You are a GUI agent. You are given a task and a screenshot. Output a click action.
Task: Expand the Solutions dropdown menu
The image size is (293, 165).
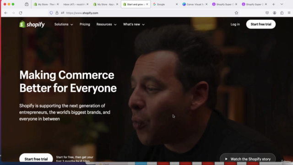[64, 24]
